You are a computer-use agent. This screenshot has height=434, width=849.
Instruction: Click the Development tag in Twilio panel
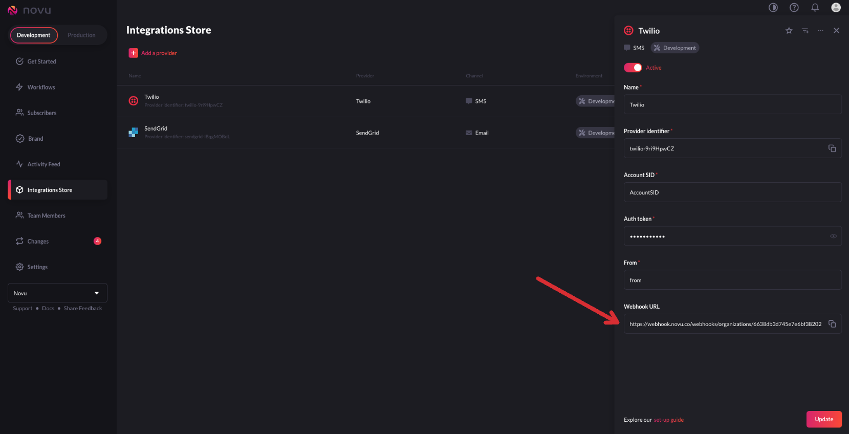tap(675, 48)
